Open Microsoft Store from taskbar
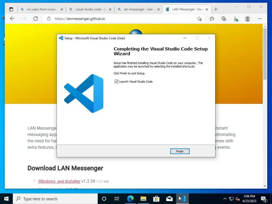Screen dimensions: 272x204 [156, 199]
